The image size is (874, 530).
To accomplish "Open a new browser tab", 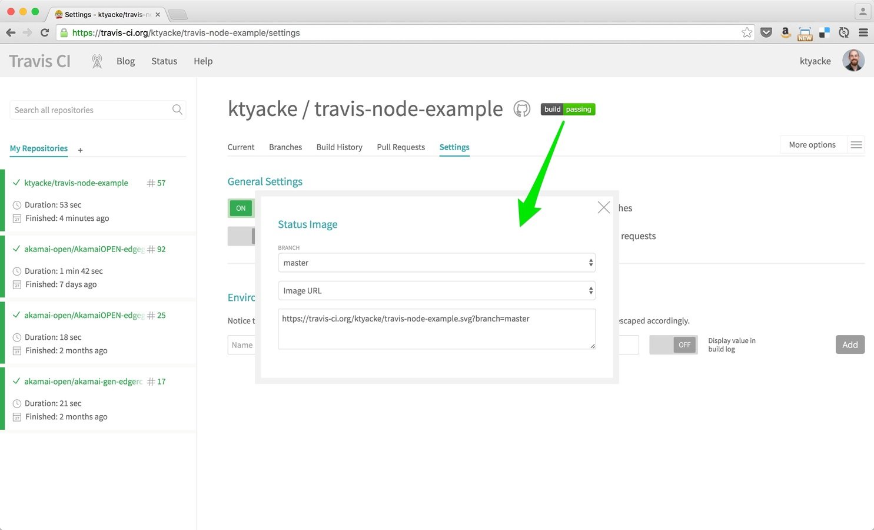I will (x=178, y=15).
